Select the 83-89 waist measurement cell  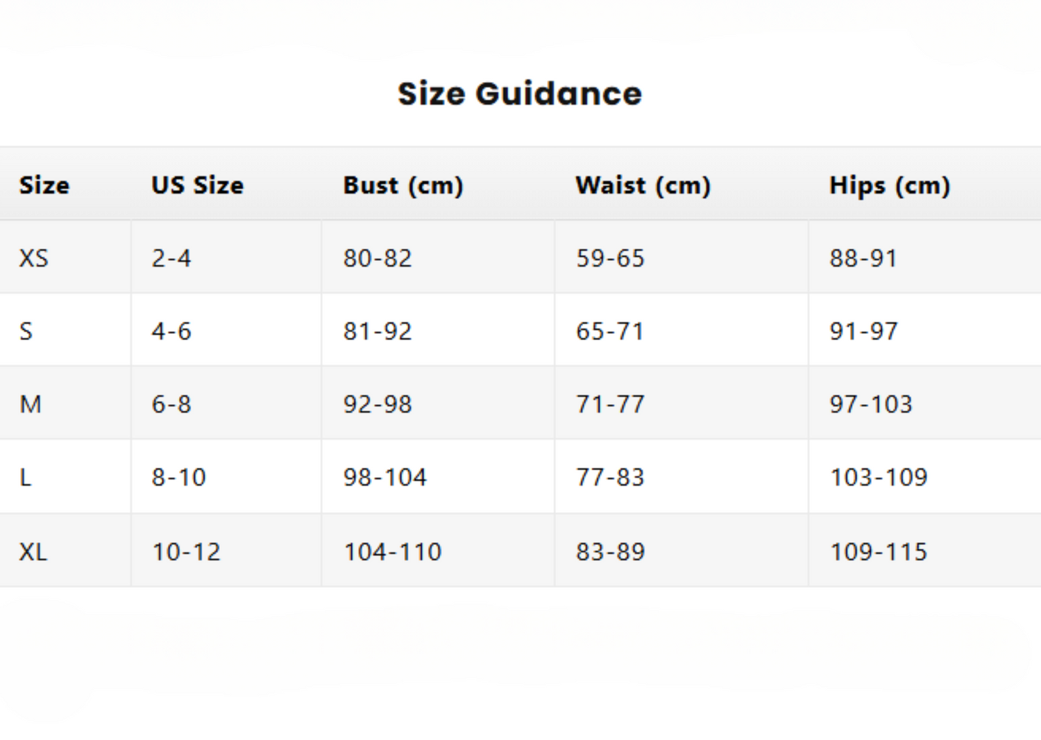click(611, 552)
